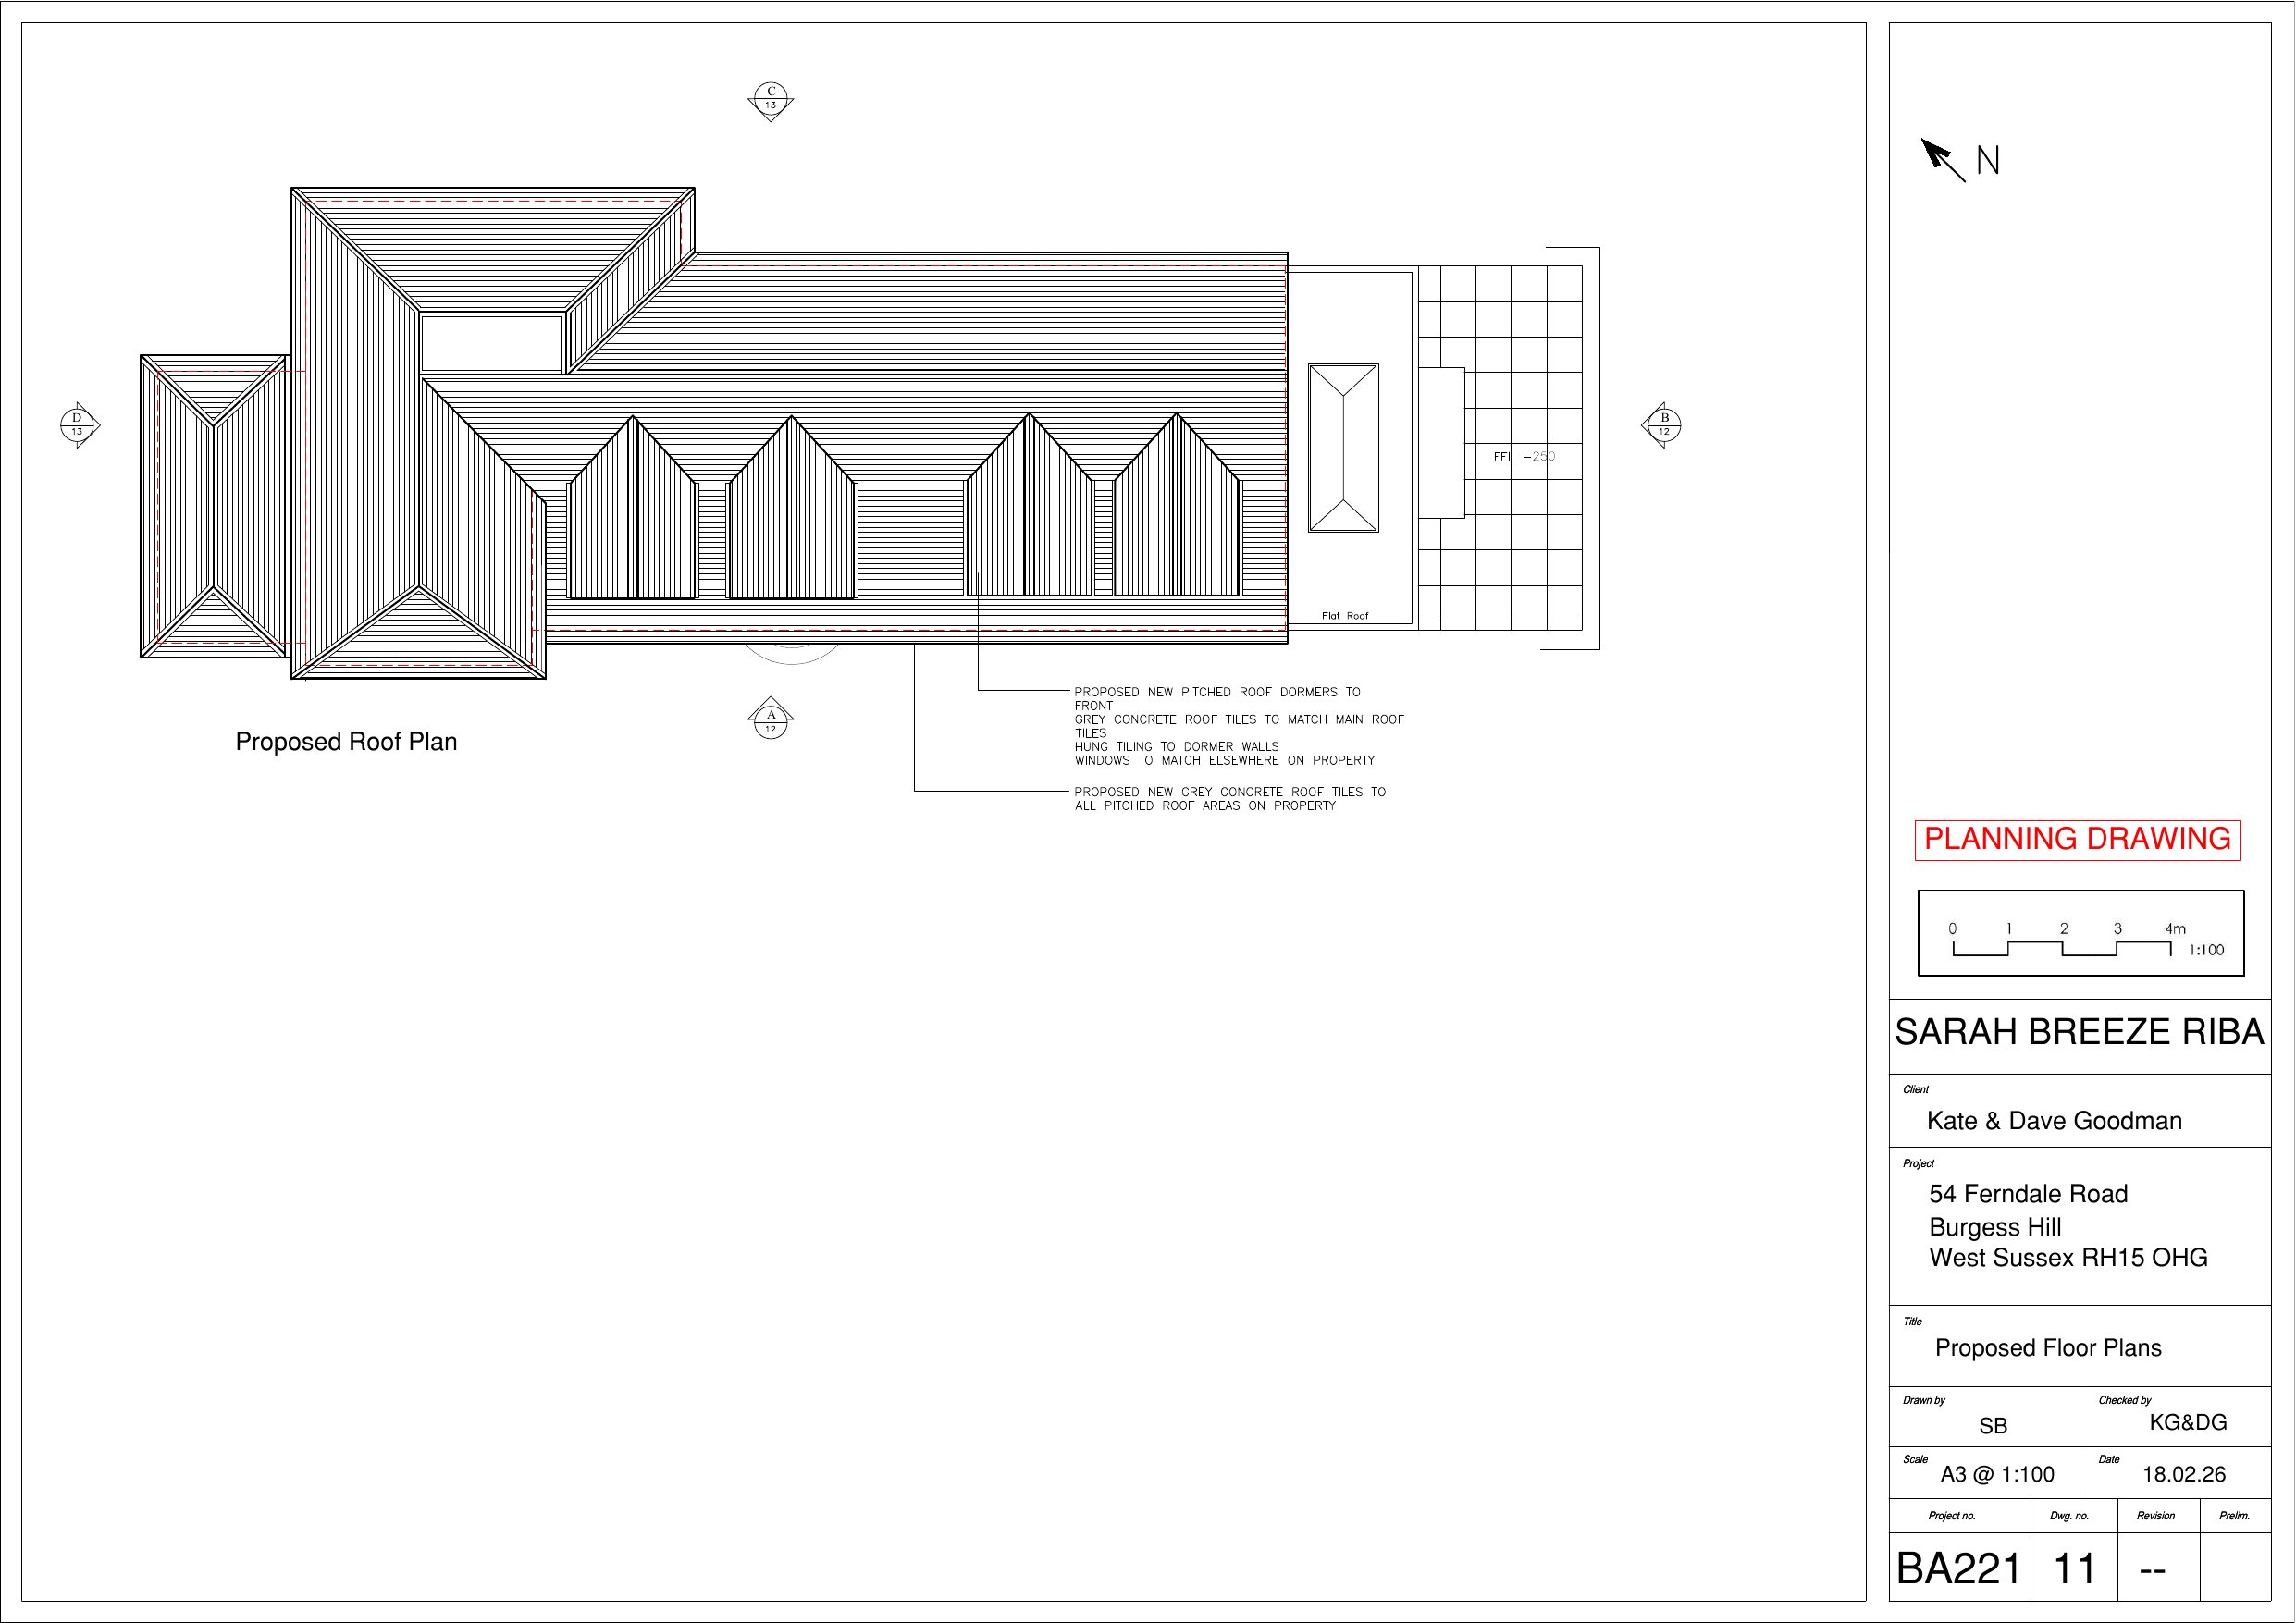Image resolution: width=2296 pixels, height=1623 pixels.
Task: Click project number BA221
Action: point(1959,1568)
